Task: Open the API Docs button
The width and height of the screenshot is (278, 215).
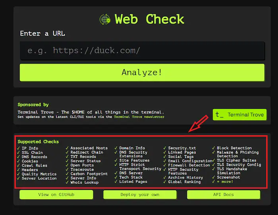Action: [x=223, y=195]
